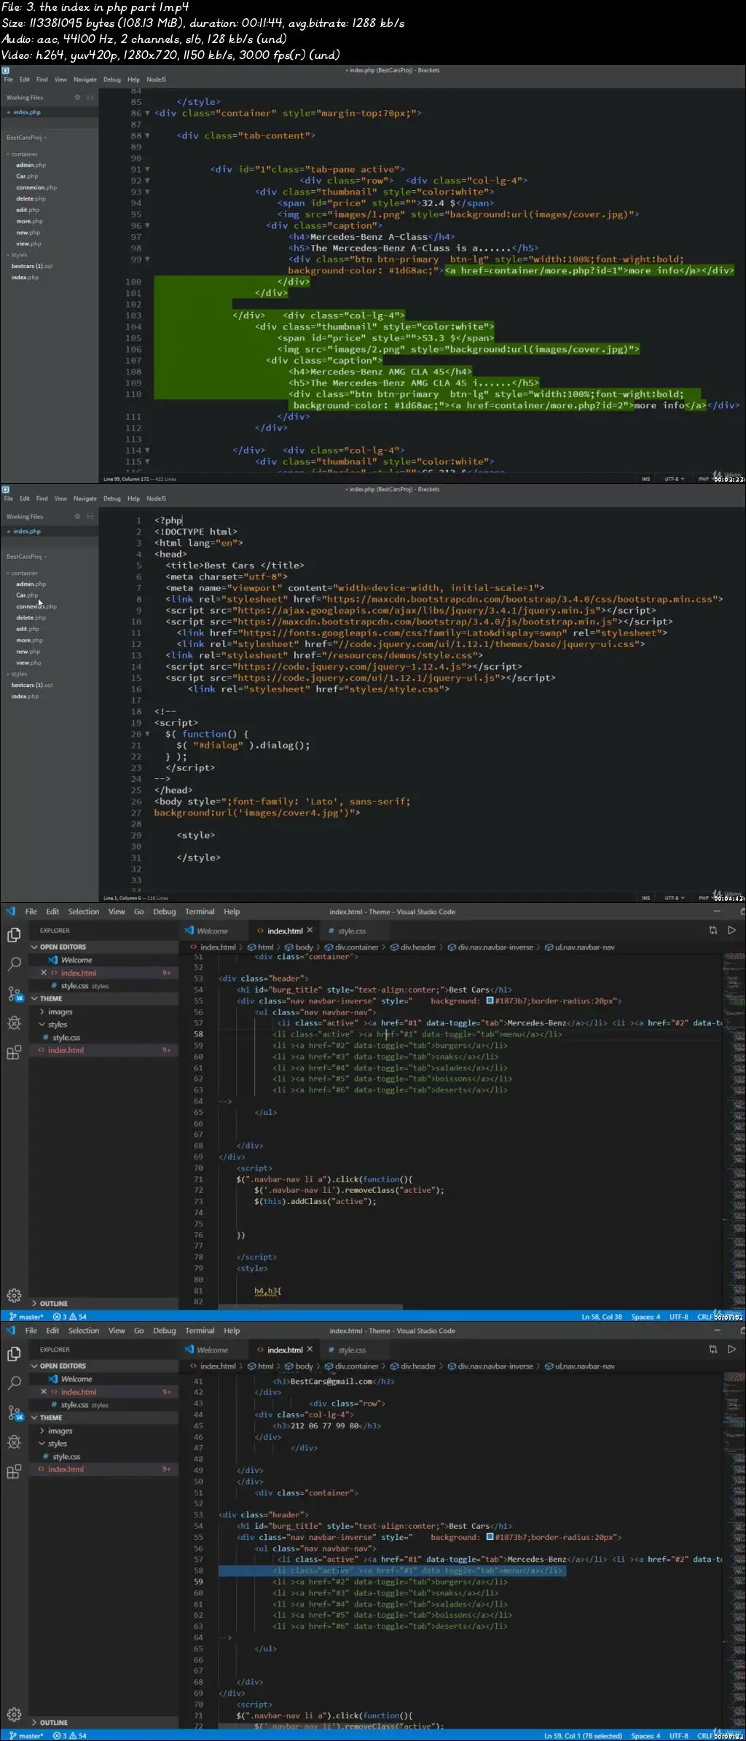Image resolution: width=746 pixels, height=1741 pixels.
Task: Open connexion.php in Brackets window showing line 85
Action: 36,187
